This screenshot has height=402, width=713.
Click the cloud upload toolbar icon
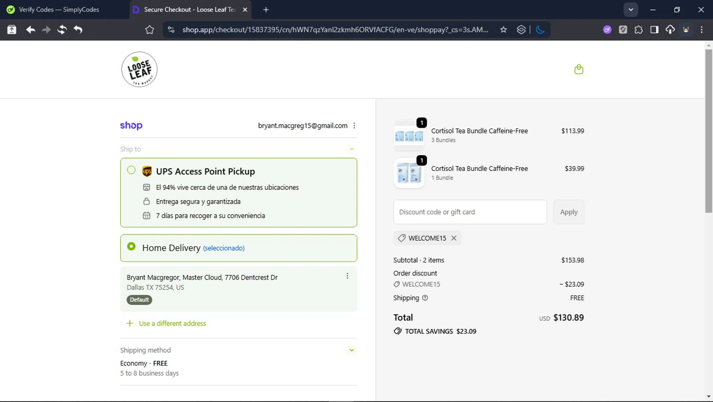tap(670, 29)
